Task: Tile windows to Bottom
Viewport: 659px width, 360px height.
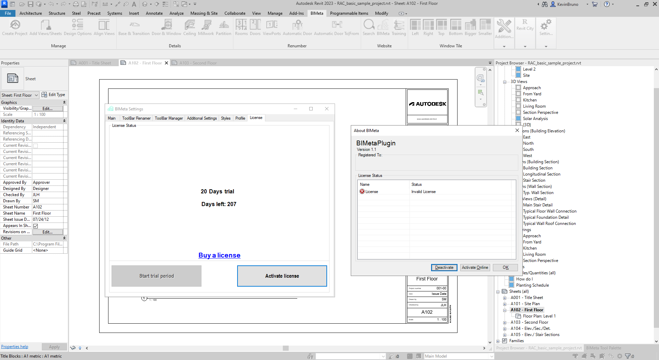Action: point(456,27)
